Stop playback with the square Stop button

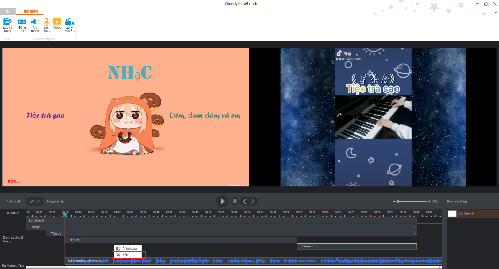tap(235, 201)
